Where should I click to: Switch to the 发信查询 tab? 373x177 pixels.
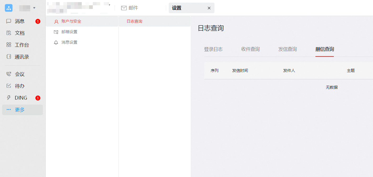pos(288,49)
